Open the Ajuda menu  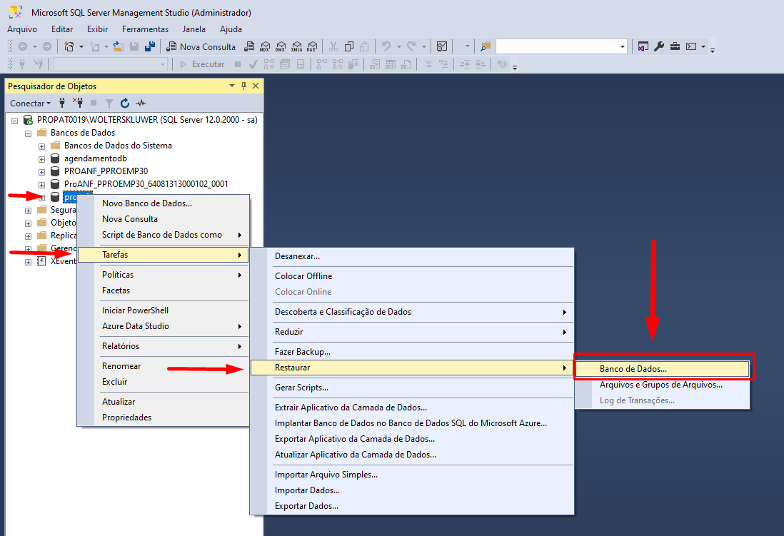[231, 29]
